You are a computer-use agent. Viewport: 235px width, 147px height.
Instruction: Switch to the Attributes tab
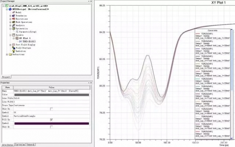coord(7,145)
